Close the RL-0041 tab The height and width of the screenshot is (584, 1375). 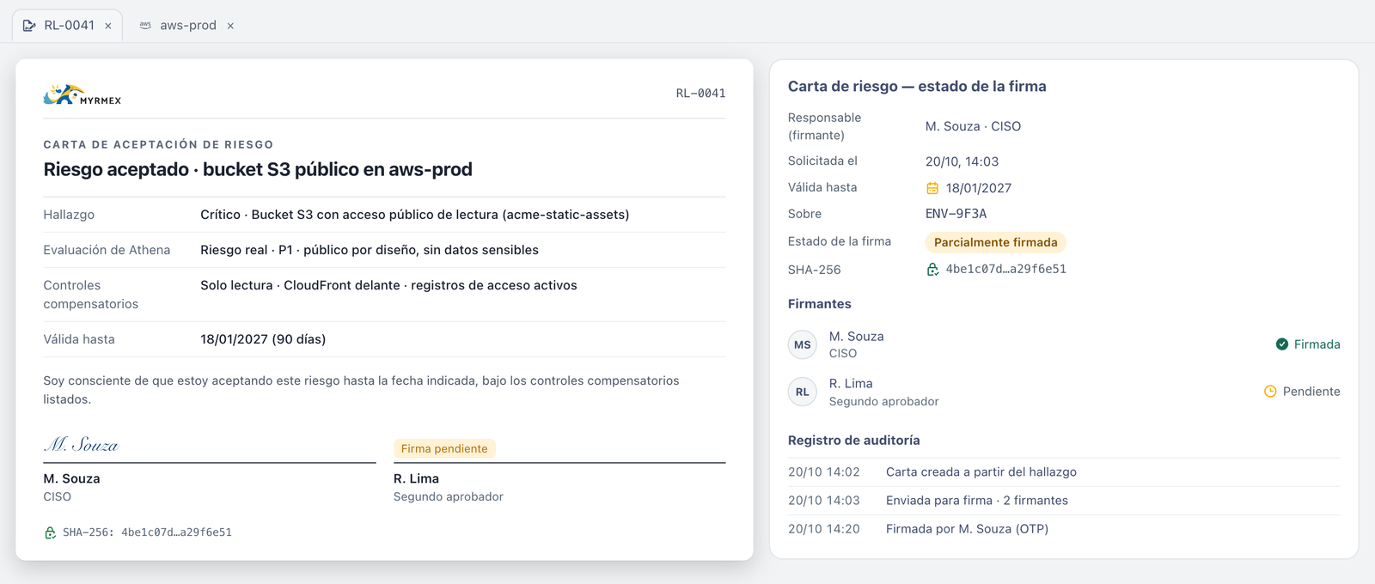[108, 26]
